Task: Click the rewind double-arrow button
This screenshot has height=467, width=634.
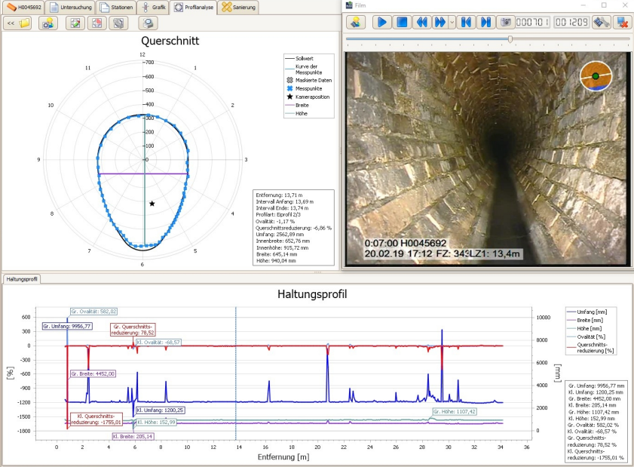Action: 423,22
